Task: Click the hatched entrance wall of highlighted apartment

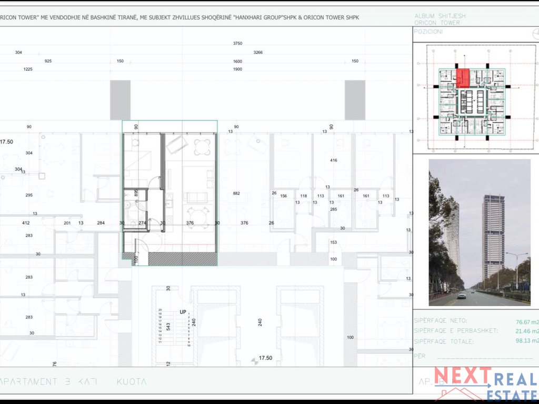Action: point(183,259)
